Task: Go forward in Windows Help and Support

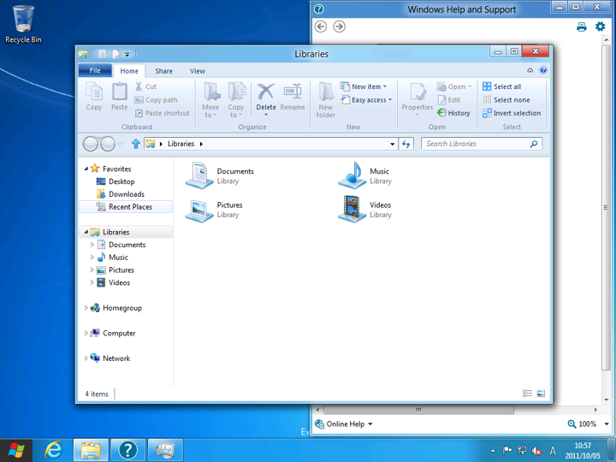Action: tap(339, 27)
